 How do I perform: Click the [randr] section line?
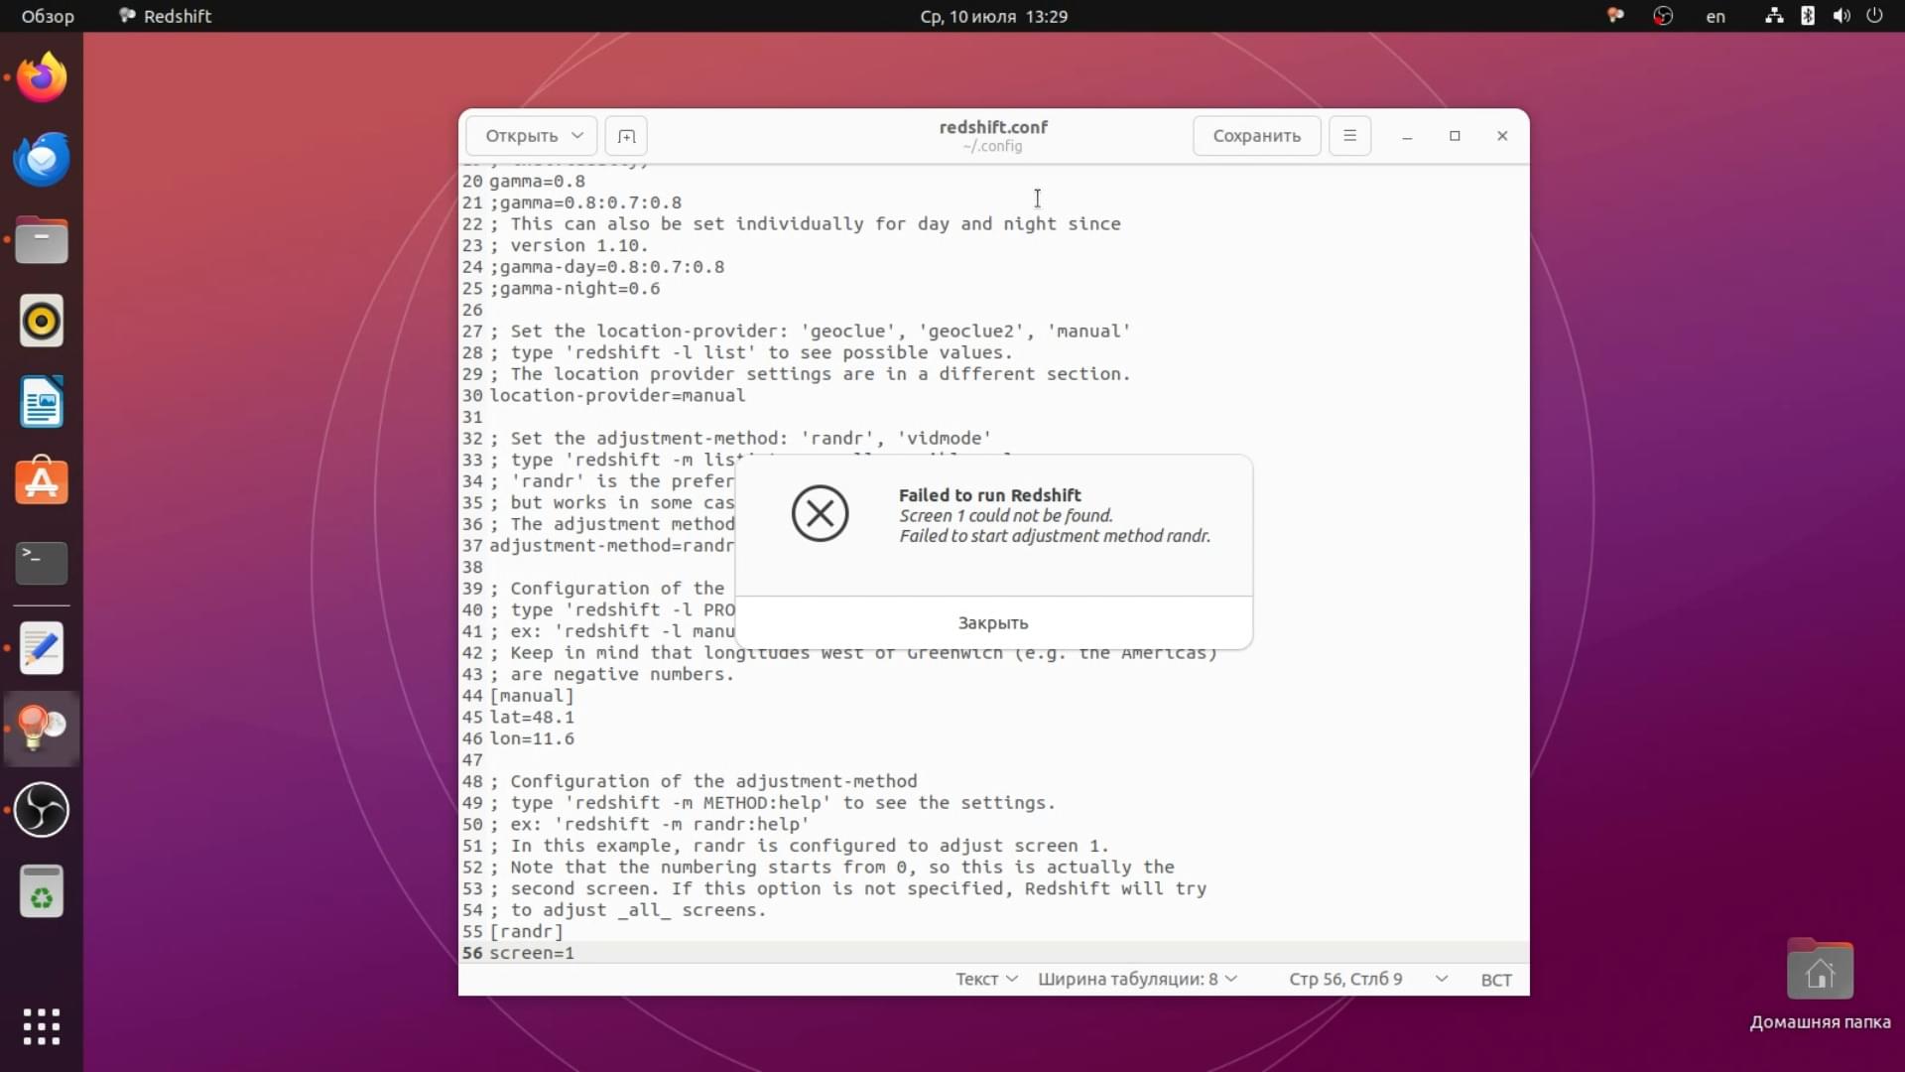pyautogui.click(x=526, y=931)
